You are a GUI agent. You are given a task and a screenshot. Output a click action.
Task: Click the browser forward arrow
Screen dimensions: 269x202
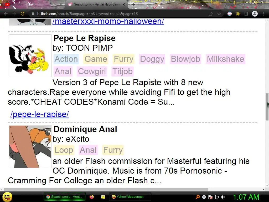tap(14, 14)
